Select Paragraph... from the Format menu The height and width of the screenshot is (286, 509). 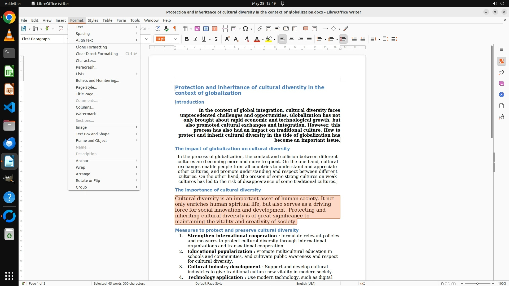click(x=87, y=67)
